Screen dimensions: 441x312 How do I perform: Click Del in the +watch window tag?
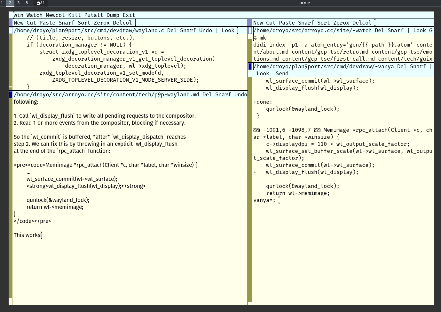[380, 30]
